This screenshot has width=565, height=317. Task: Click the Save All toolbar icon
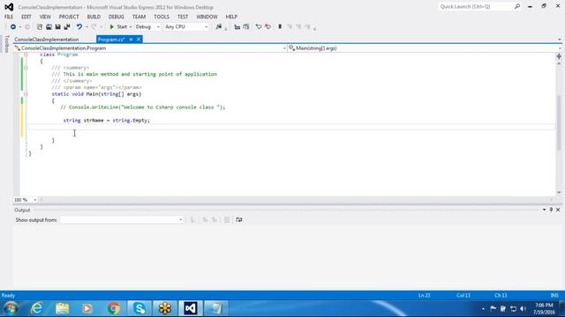click(x=67, y=27)
